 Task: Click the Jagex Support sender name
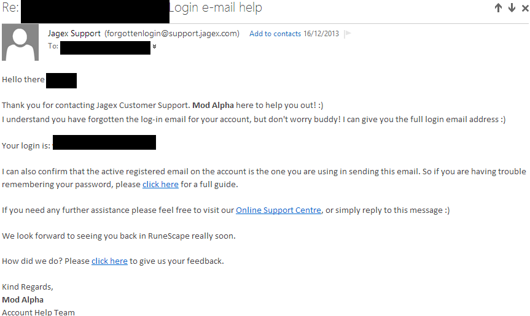[x=74, y=33]
